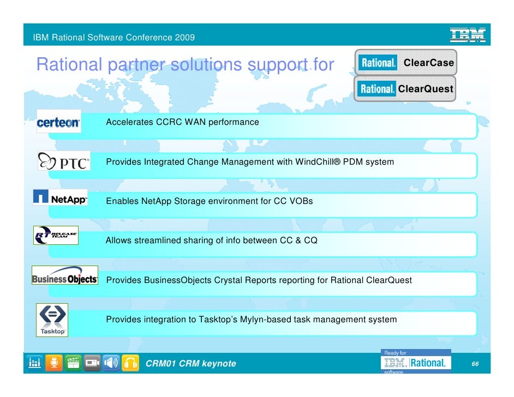The width and height of the screenshot is (514, 397).
Task: Click the IBM logo in header
Action: coord(468,35)
